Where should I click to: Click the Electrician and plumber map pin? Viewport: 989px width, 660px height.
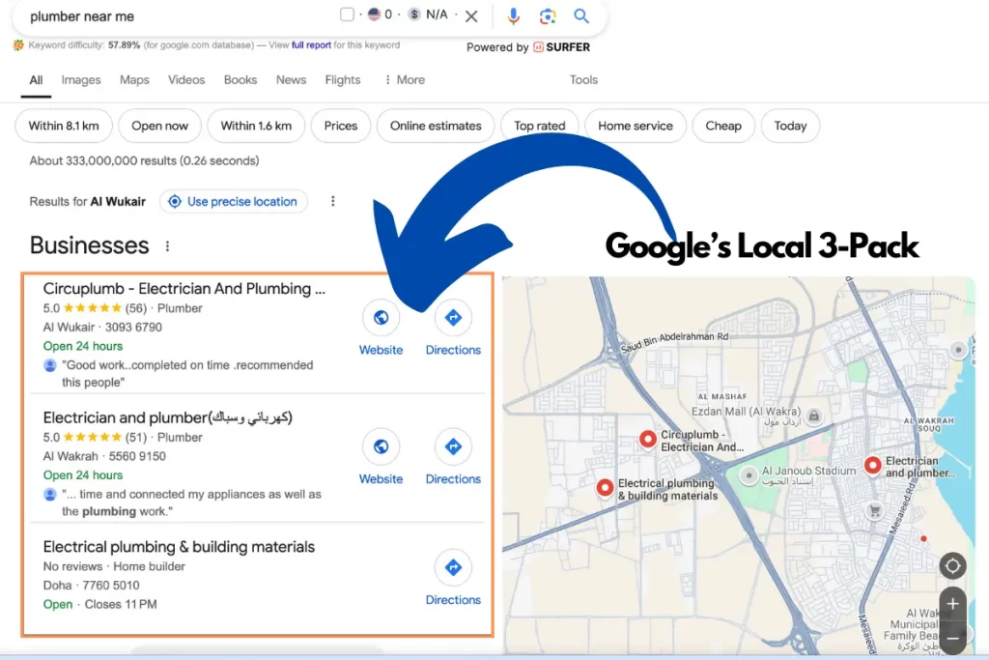(872, 466)
